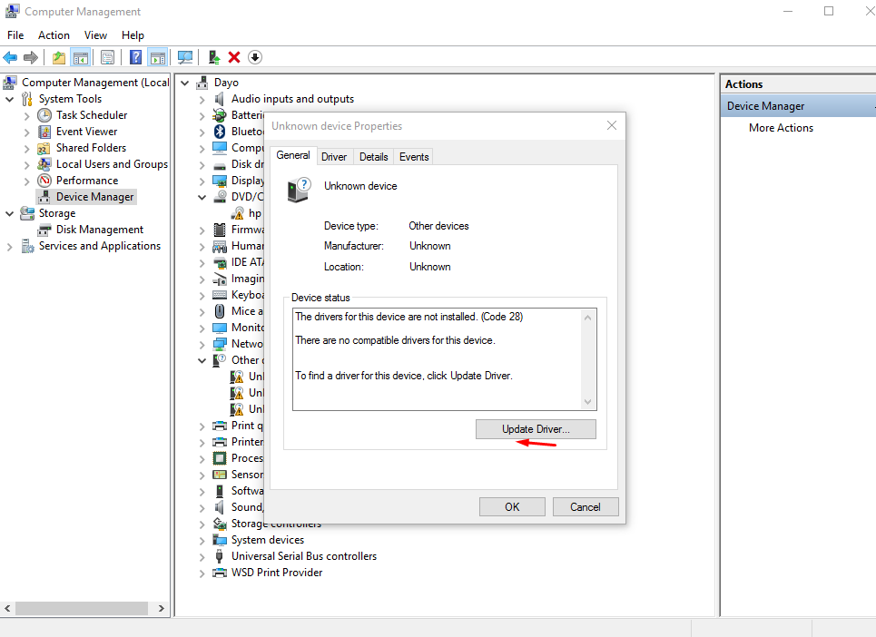876x637 pixels.
Task: Click the Back navigation arrow
Action: point(10,57)
